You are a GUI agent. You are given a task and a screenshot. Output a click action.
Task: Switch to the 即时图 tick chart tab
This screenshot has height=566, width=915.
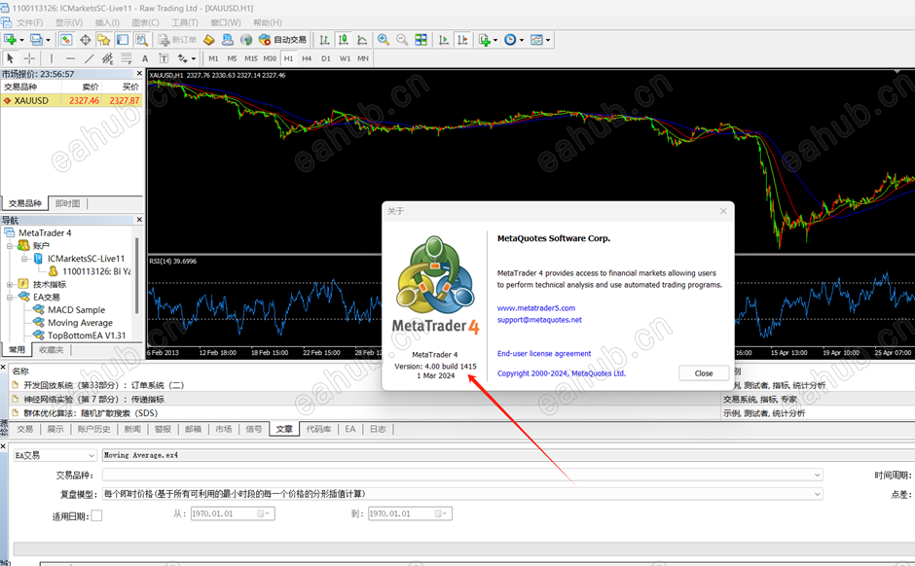(x=68, y=203)
